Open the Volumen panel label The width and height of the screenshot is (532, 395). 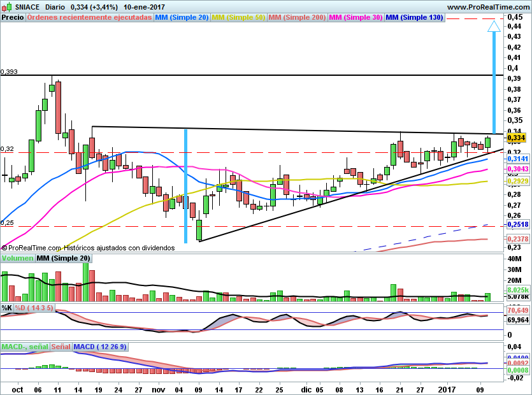point(17,258)
